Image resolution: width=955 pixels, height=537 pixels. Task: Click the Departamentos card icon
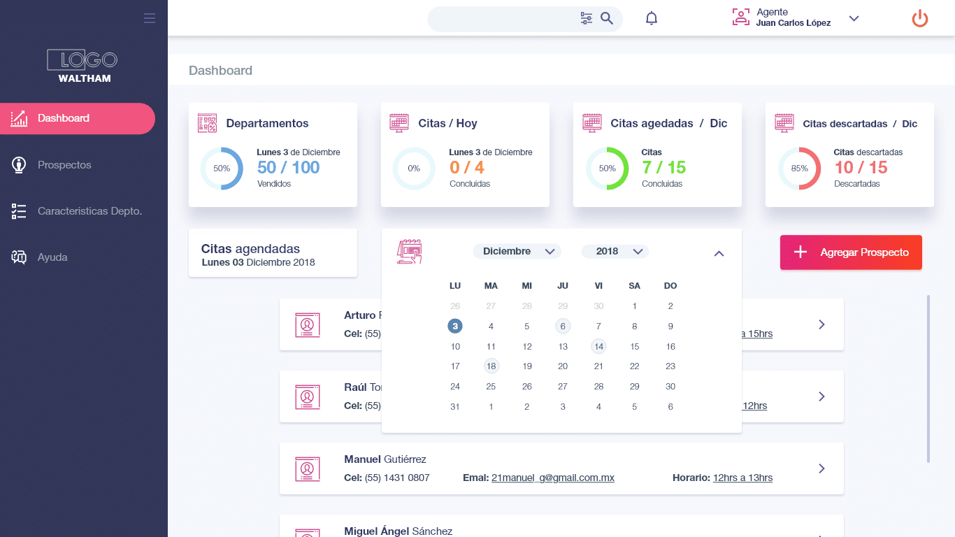pos(208,123)
